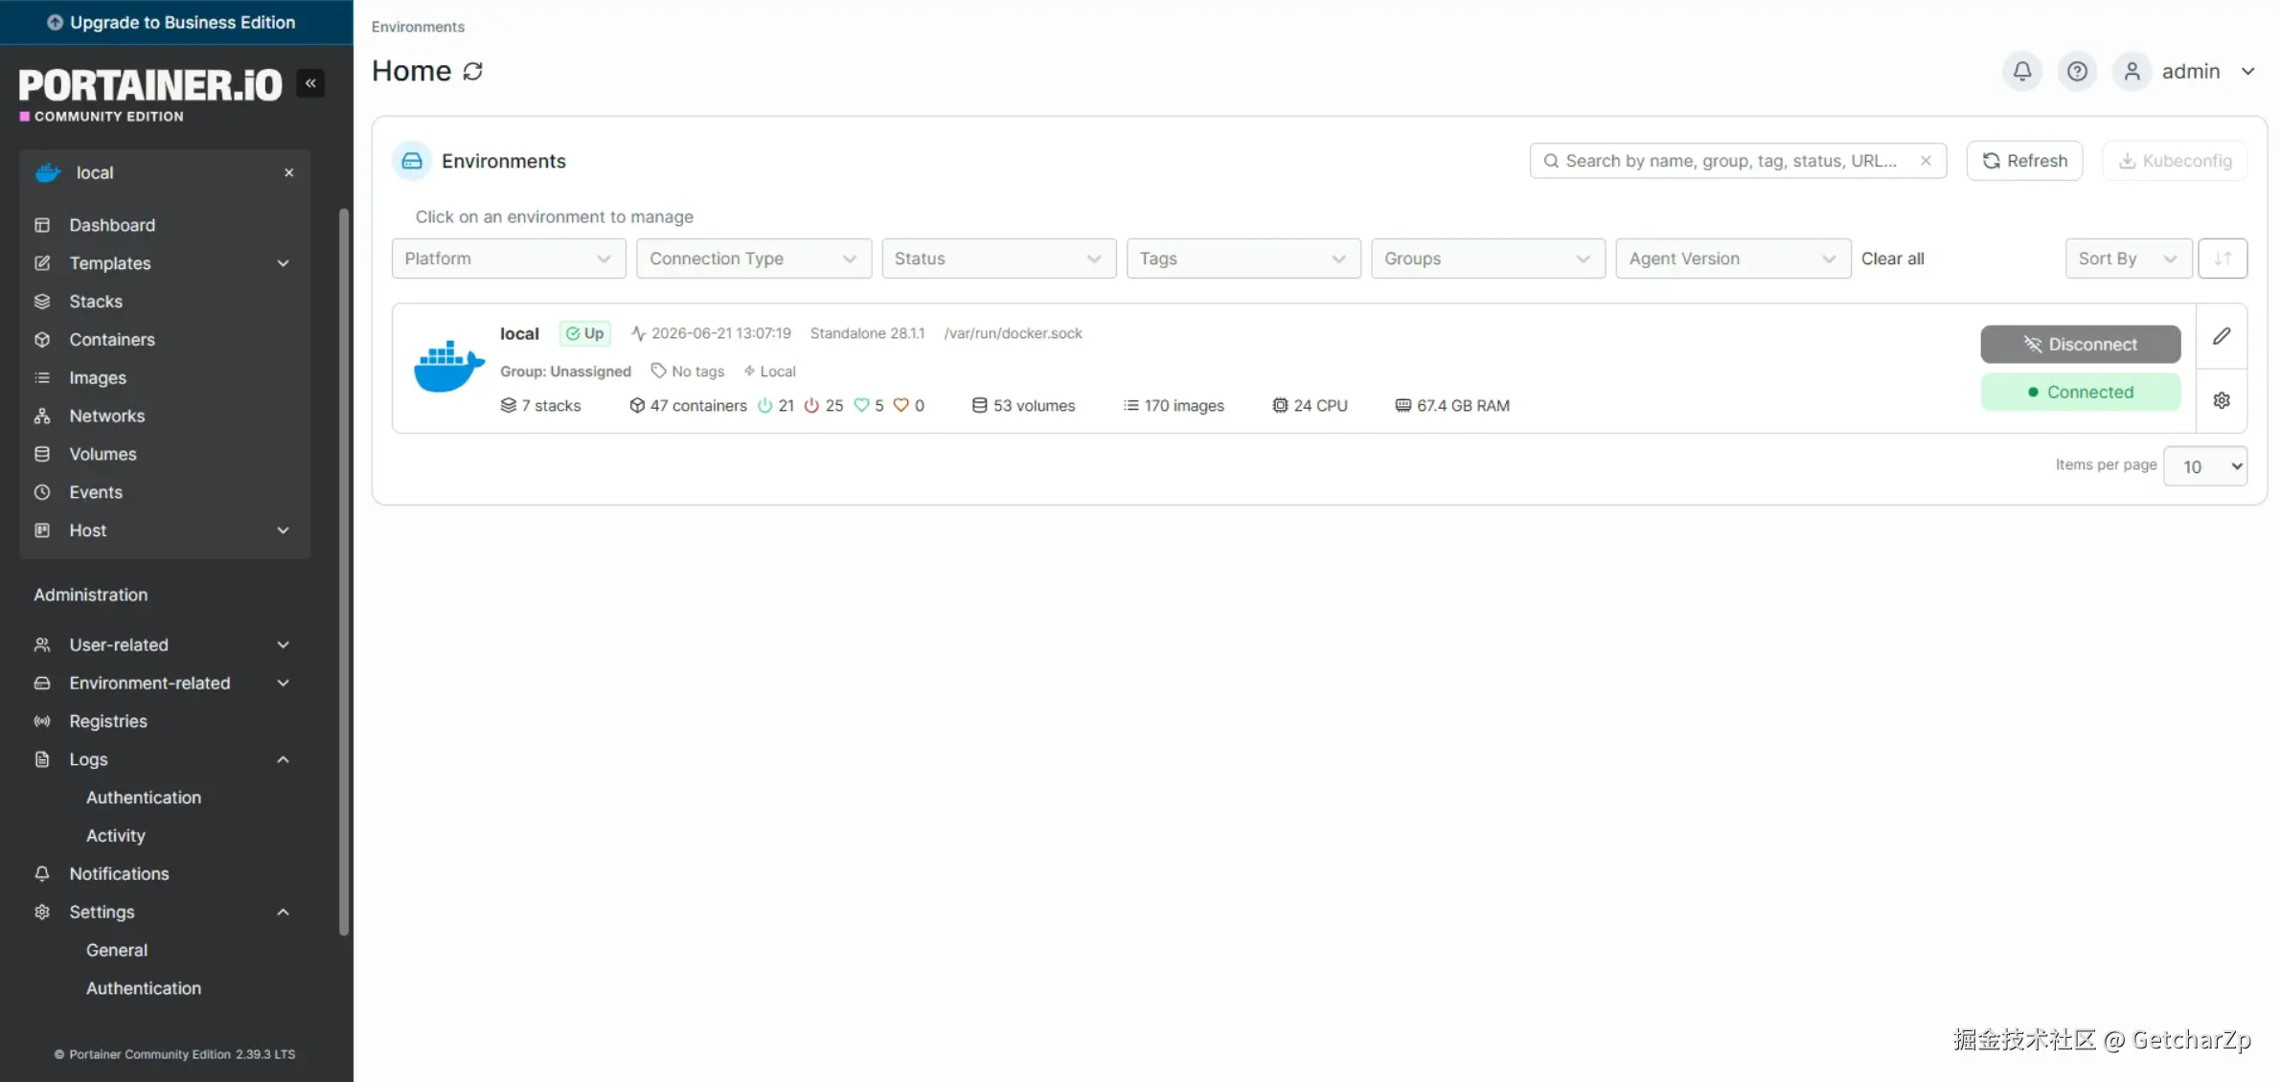The image size is (2280, 1082).
Task: Click the 7 stacks count
Action: coord(540,406)
